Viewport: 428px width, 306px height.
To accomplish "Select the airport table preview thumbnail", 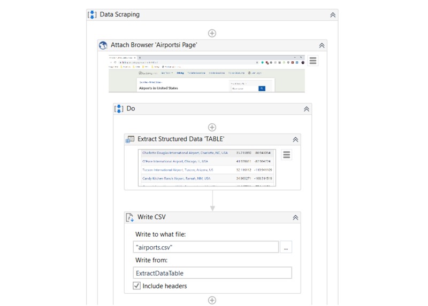I will coord(207,168).
